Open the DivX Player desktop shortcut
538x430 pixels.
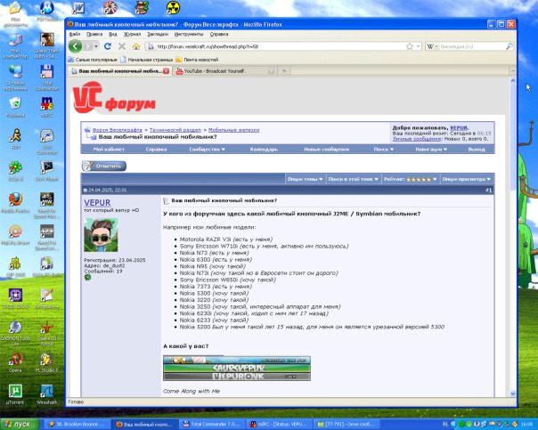[x=46, y=172]
